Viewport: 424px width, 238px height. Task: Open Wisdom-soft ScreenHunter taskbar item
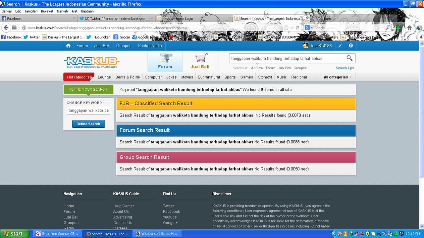(157, 234)
